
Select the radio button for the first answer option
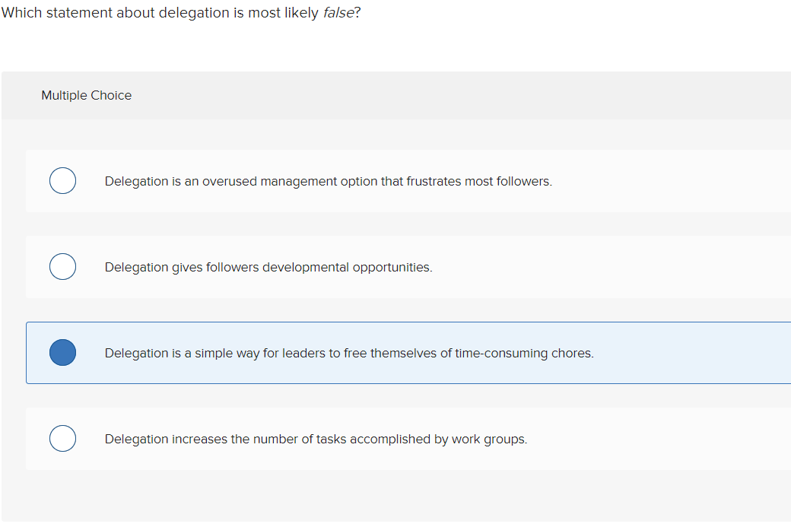click(x=62, y=180)
